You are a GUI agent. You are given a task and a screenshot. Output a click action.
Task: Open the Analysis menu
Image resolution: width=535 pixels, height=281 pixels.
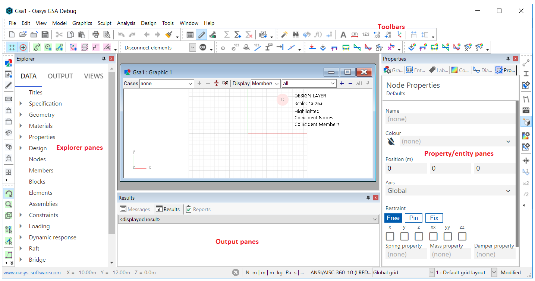126,23
